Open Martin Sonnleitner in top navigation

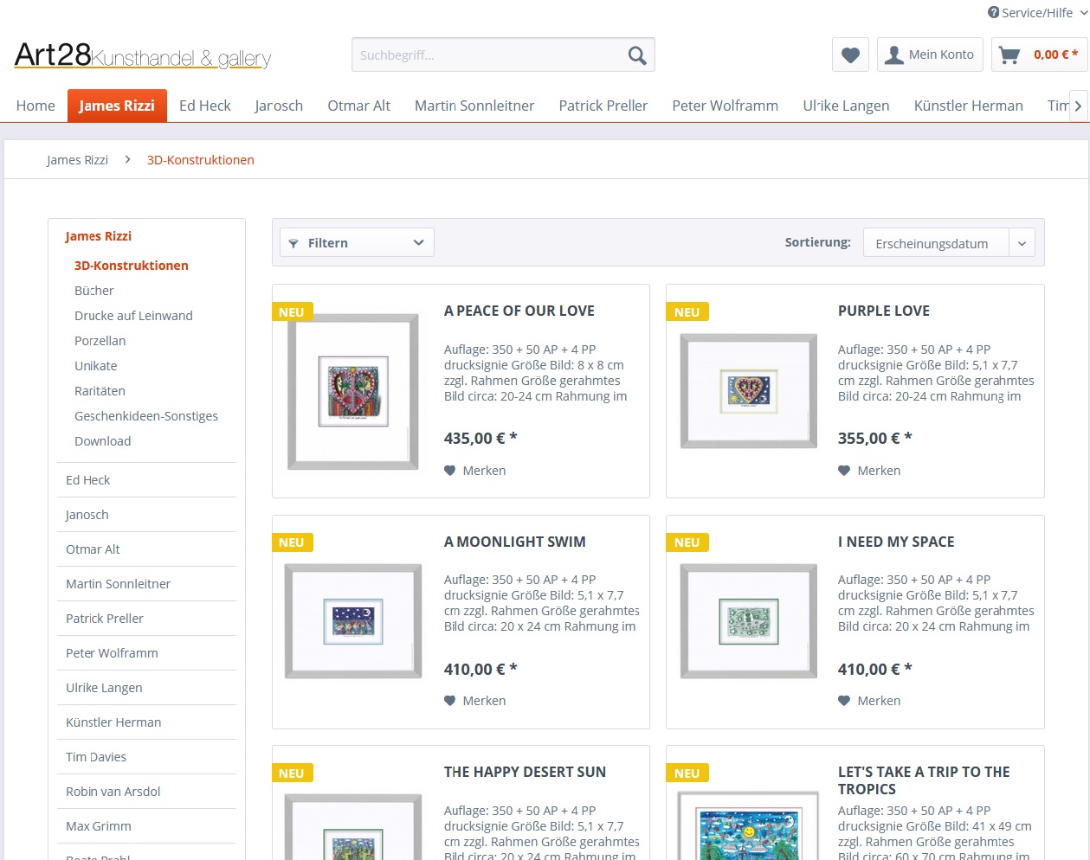coord(474,106)
